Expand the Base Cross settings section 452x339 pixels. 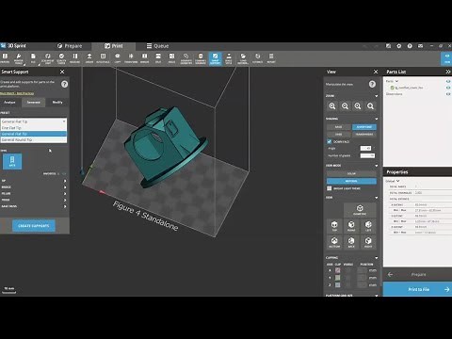(65, 206)
